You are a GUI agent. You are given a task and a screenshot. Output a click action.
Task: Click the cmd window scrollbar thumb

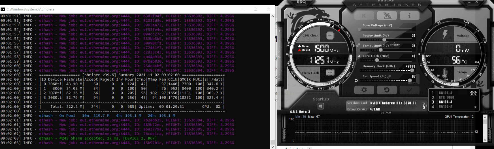[272, 142]
